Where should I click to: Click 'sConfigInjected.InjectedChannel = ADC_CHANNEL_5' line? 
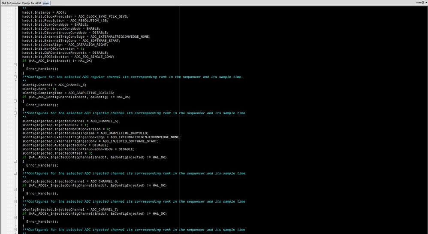pos(70,121)
